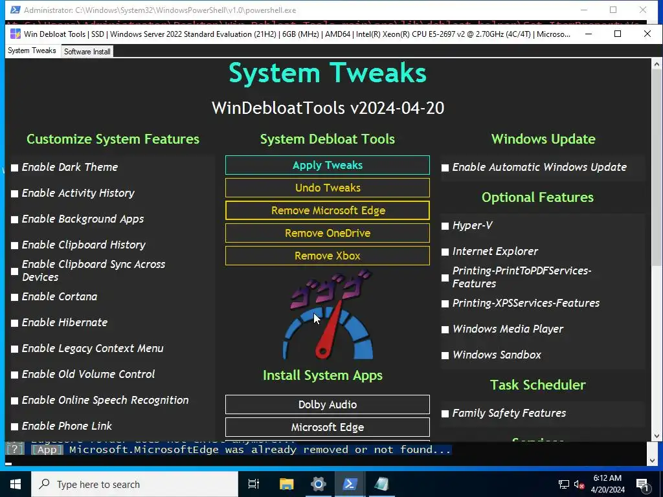663x497 pixels.
Task: Click the Optional Features heading
Action: (537, 197)
